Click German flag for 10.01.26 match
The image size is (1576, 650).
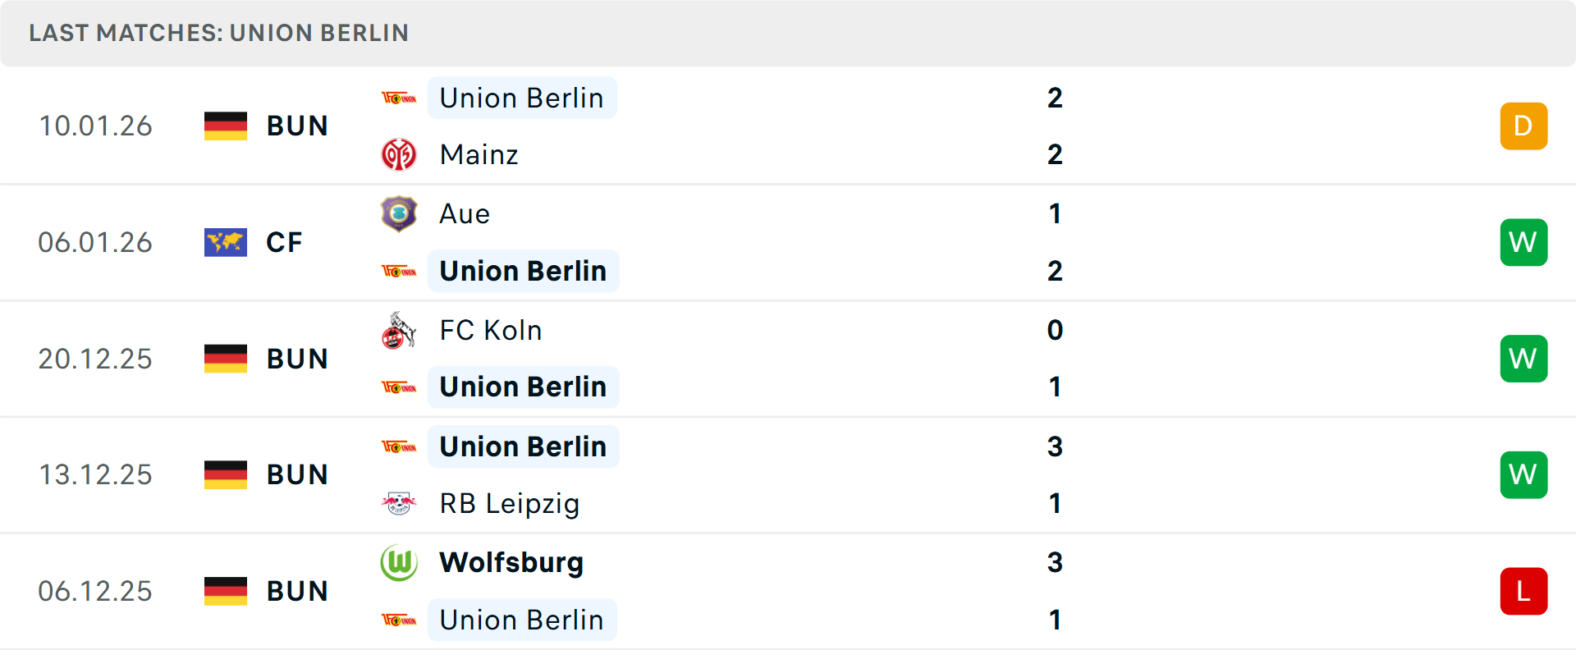tap(226, 126)
